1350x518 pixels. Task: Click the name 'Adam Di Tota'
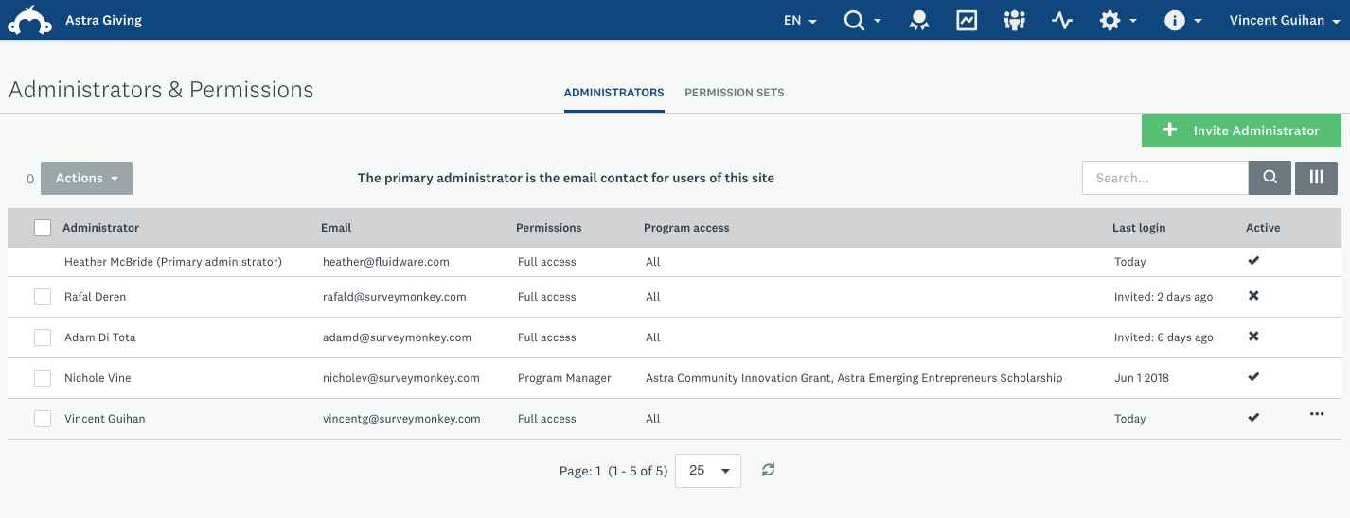click(100, 337)
